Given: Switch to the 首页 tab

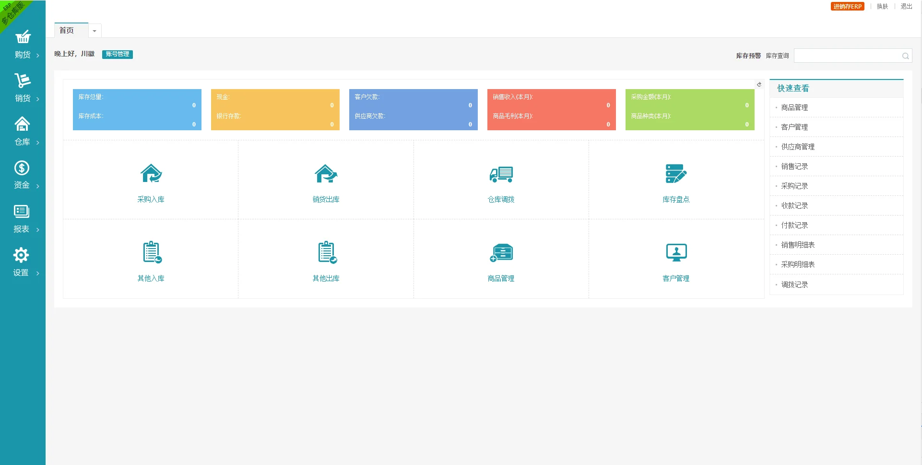Looking at the screenshot, I should (x=67, y=31).
